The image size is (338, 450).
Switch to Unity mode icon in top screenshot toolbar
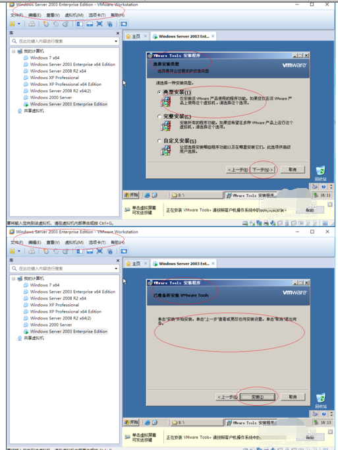(x=109, y=24)
